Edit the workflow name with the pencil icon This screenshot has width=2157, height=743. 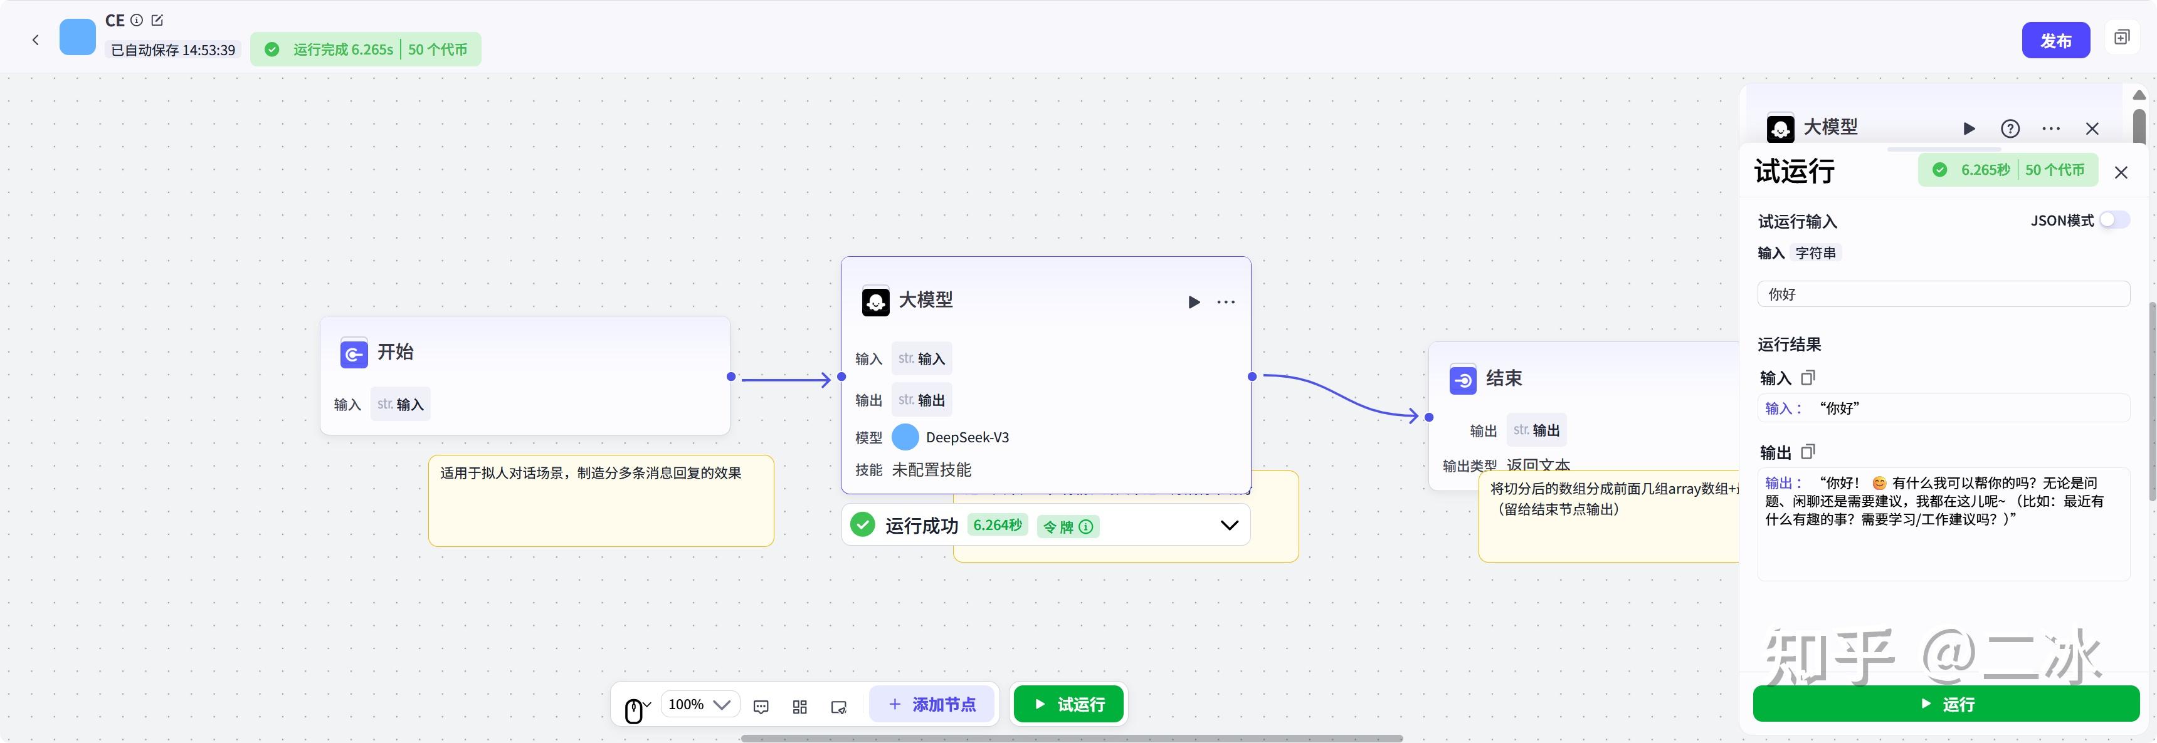(x=157, y=20)
